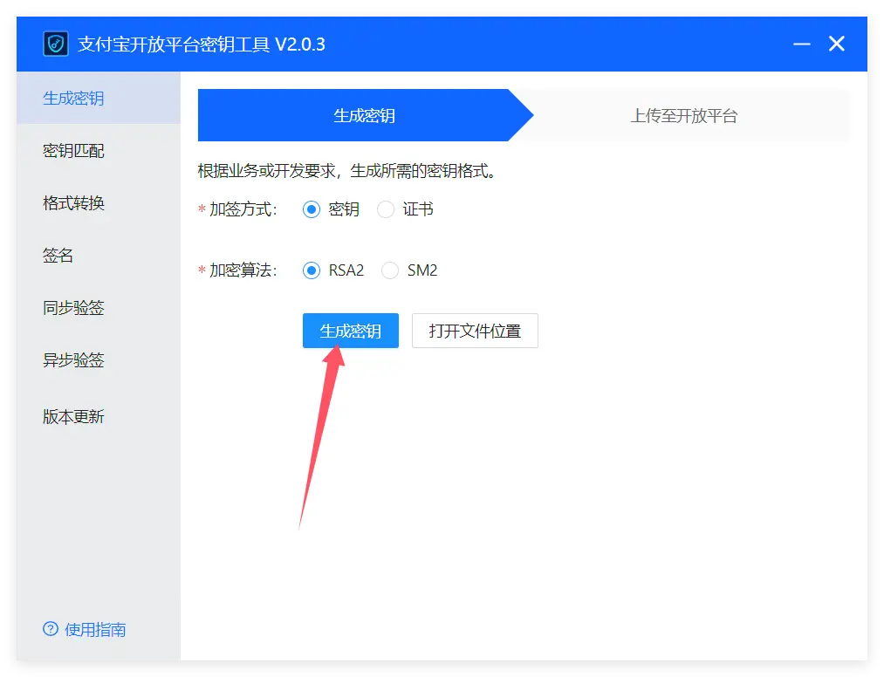Click the 打开文件位置 button
This screenshot has width=884, height=677.
click(475, 331)
